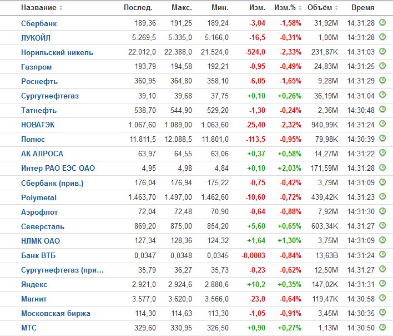The image size is (393, 336).
Task: Click the clock icon in the Сургутнефтегаз 39,10 row
Action: [x=382, y=95]
